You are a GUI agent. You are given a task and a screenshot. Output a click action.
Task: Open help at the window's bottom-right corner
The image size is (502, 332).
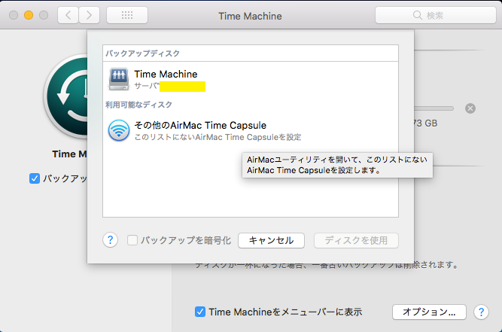click(x=482, y=312)
